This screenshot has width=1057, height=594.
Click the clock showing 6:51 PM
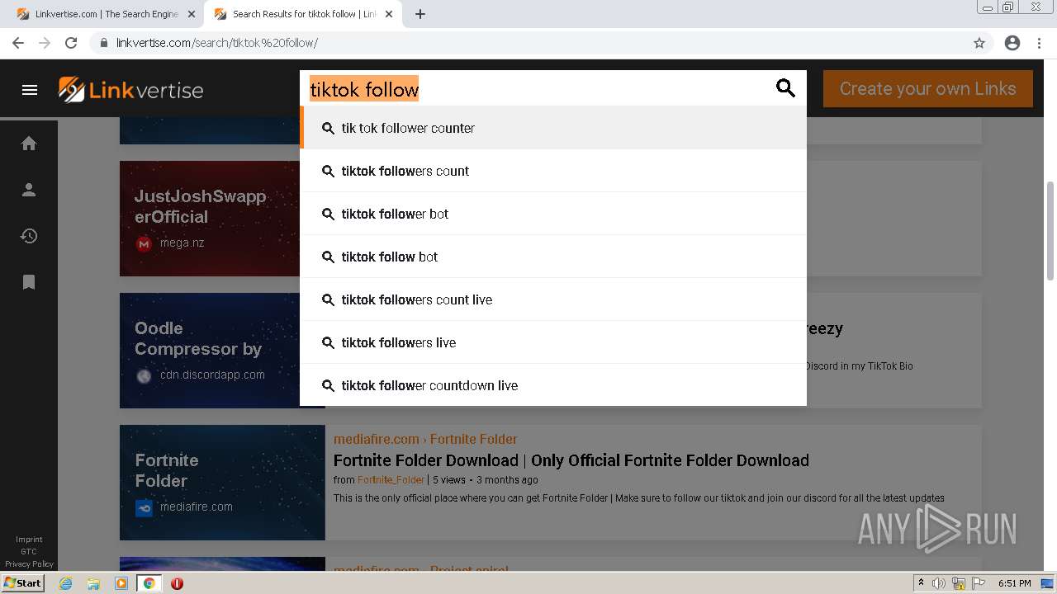click(x=1015, y=583)
